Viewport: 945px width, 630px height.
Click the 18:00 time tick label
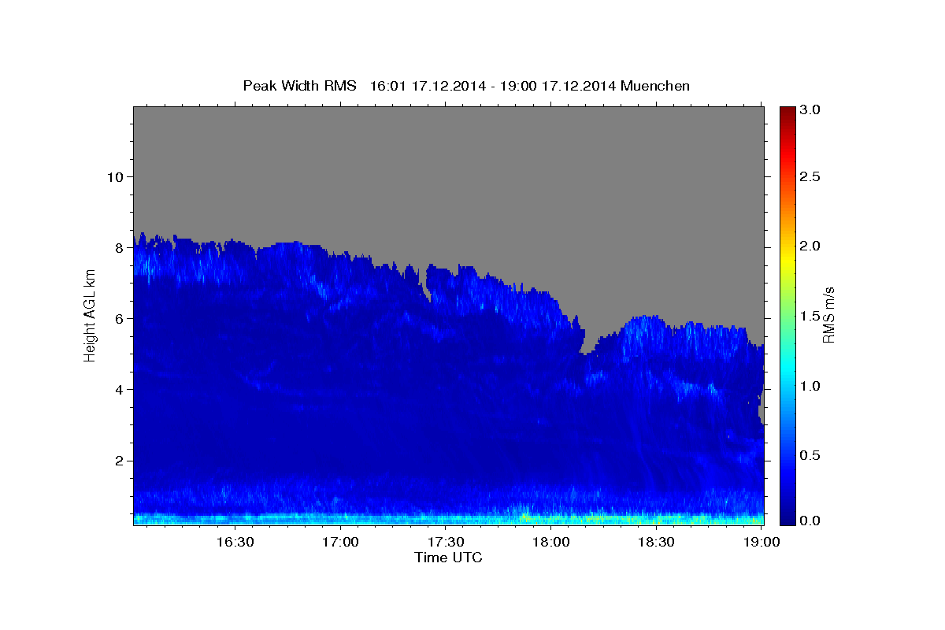tap(551, 542)
